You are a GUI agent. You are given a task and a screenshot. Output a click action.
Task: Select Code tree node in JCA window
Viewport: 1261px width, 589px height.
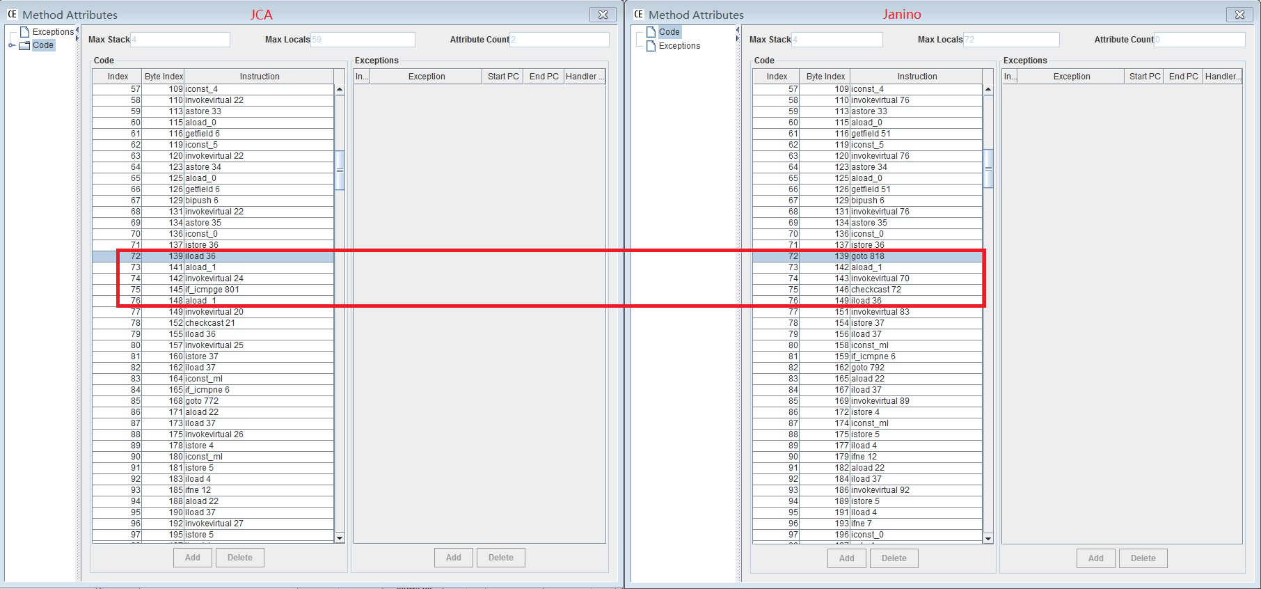click(43, 45)
